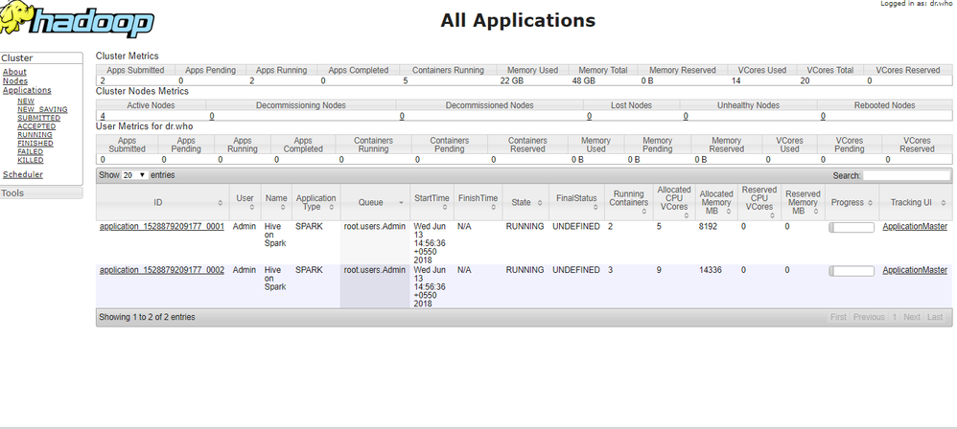This screenshot has width=957, height=429.
Task: Sort by Tracking UI column header
Action: 915,202
